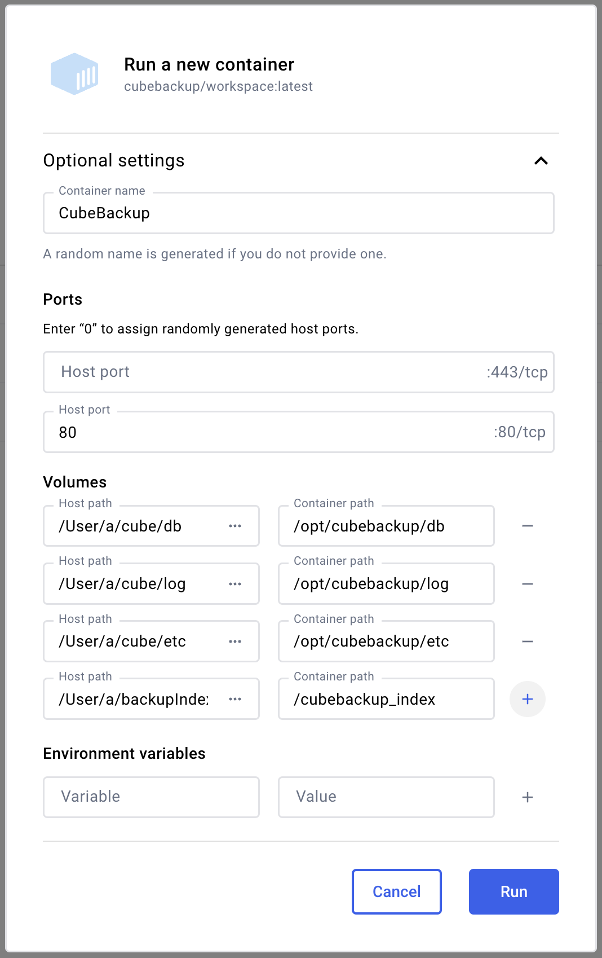Click the ':443/tcp' port suffix
602x958 pixels.
coord(517,372)
